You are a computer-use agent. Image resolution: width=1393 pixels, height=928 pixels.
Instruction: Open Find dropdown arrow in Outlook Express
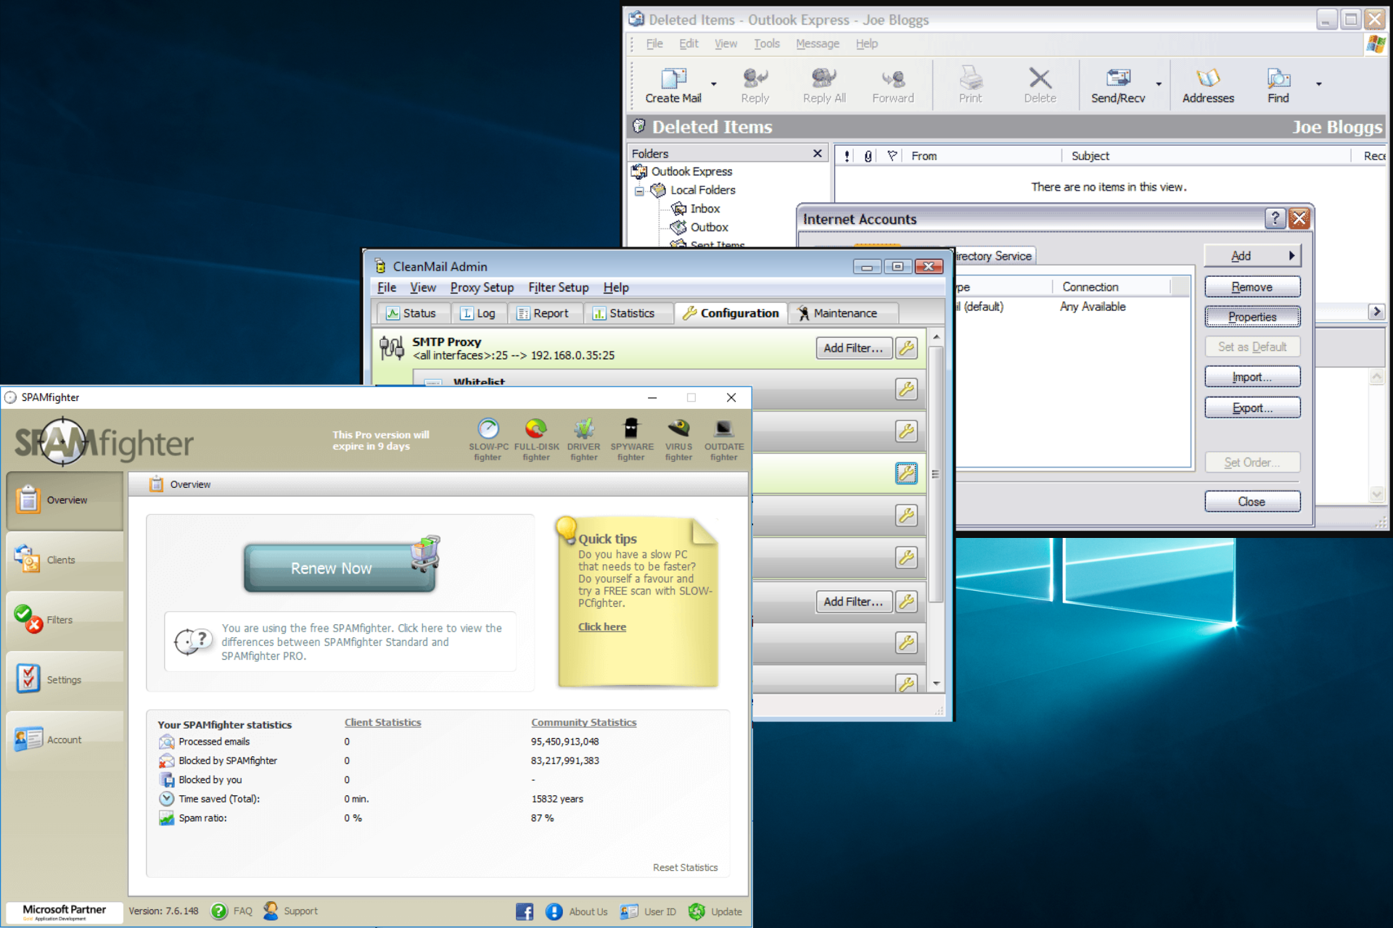click(x=1318, y=85)
